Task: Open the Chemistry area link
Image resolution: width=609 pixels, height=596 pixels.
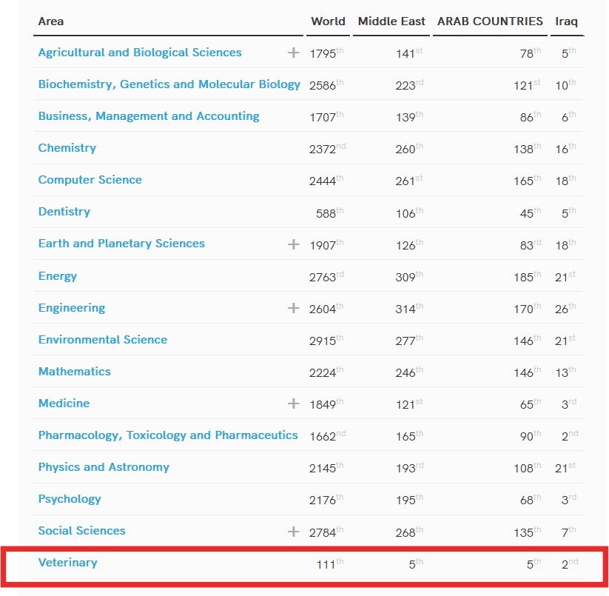Action: 67,148
